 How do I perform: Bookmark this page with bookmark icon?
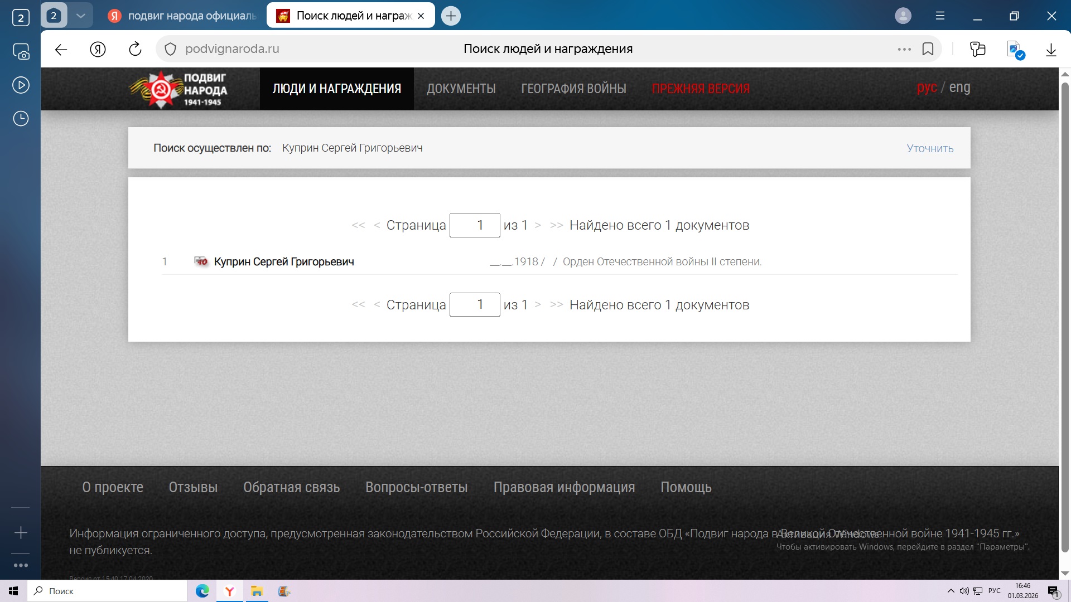tap(928, 49)
